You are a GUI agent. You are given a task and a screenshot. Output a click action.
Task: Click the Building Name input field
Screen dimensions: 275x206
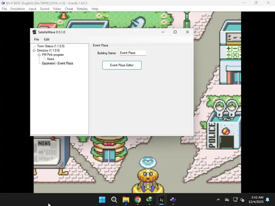tap(133, 53)
